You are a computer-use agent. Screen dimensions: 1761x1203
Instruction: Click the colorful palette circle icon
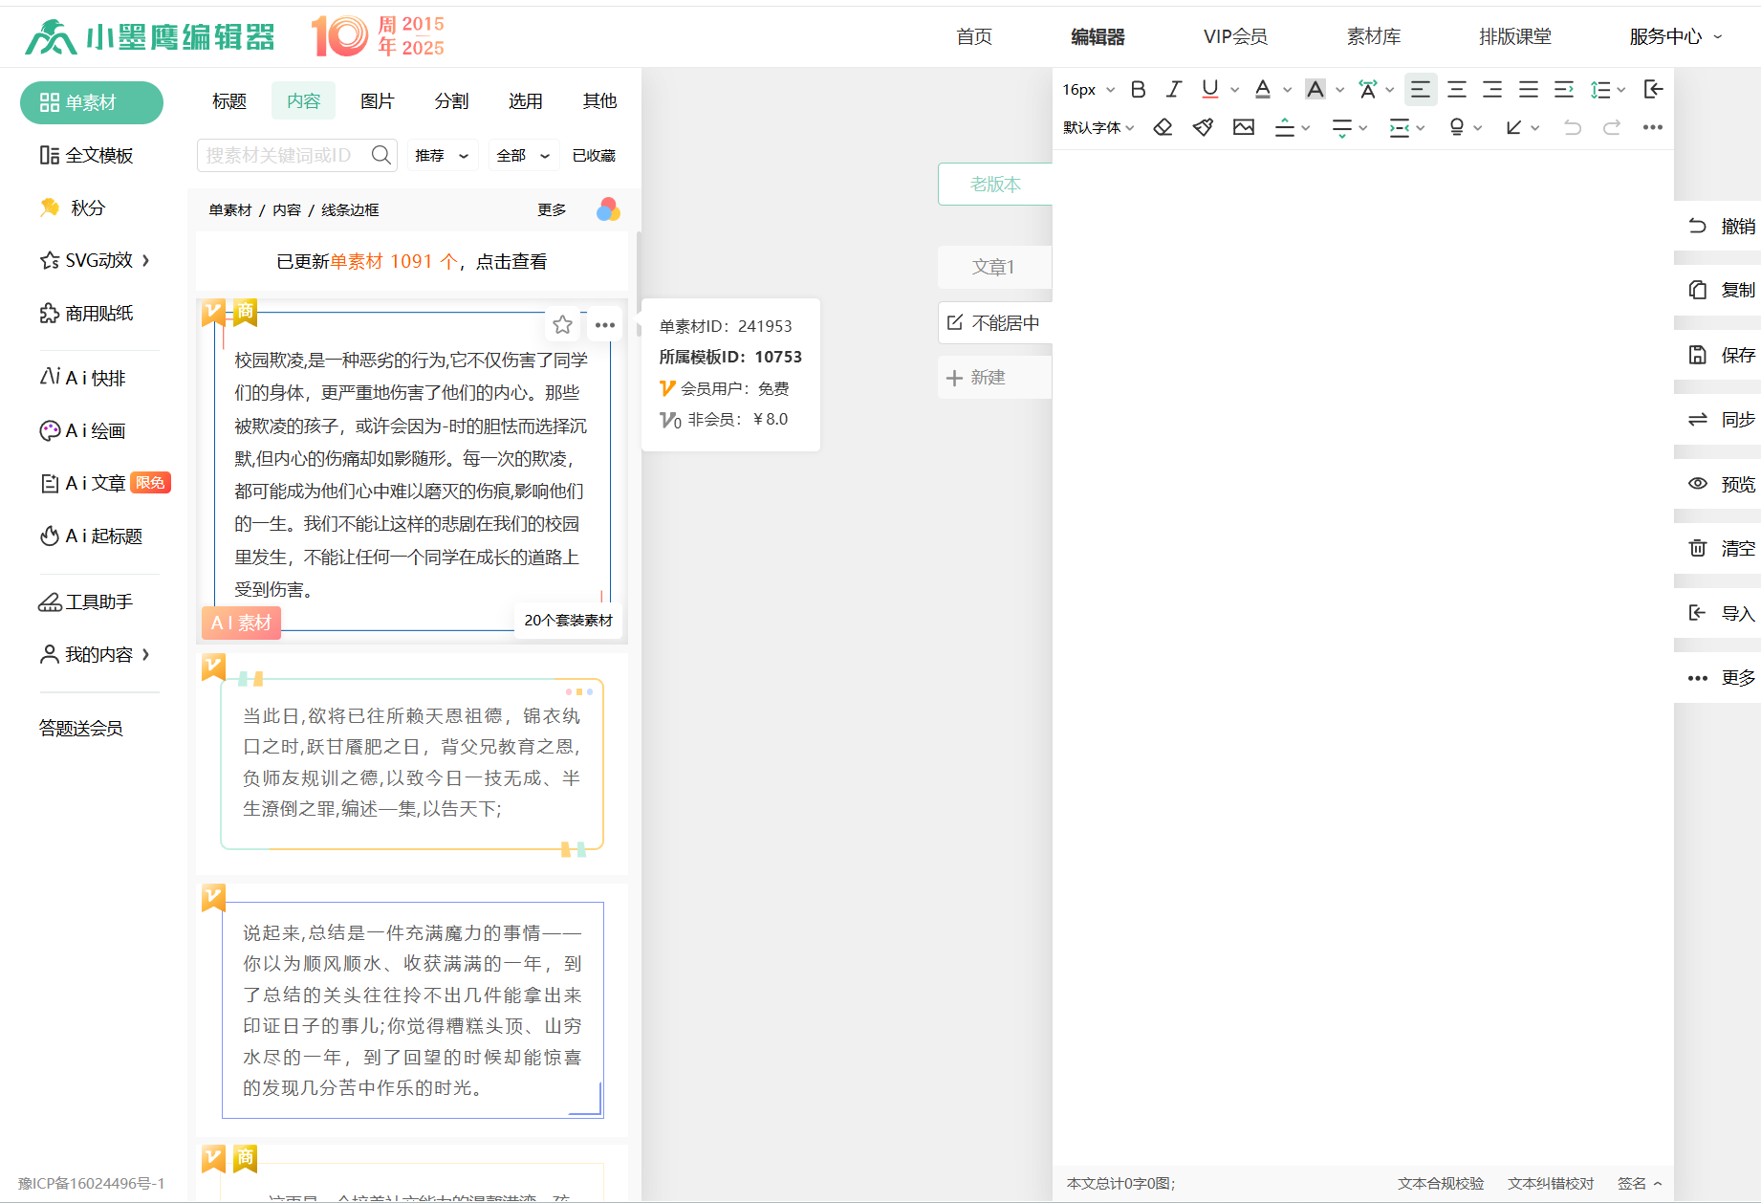pos(608,209)
